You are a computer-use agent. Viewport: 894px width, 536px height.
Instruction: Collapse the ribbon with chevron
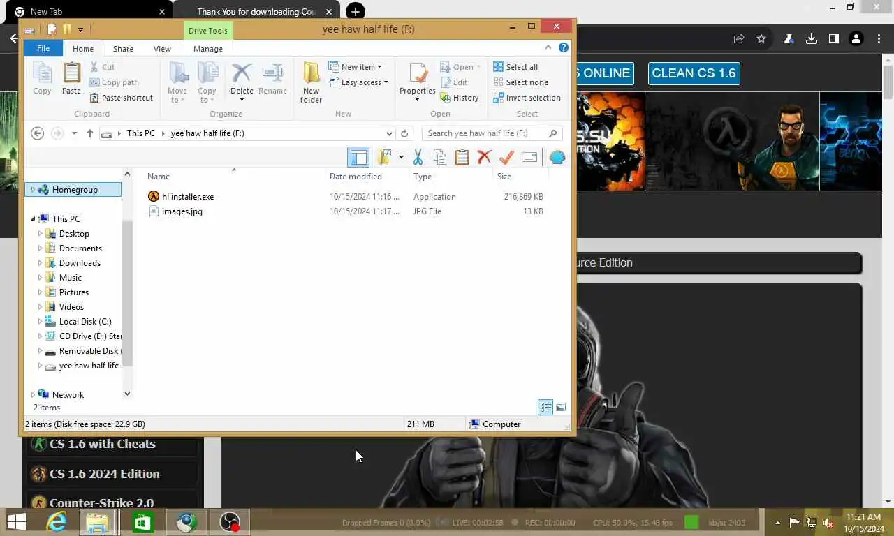(x=548, y=48)
